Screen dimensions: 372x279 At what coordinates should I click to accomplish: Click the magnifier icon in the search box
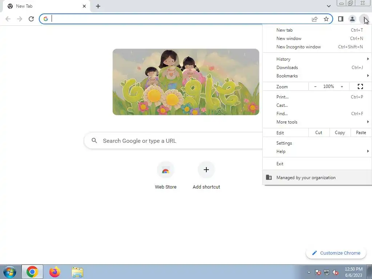[x=94, y=141]
